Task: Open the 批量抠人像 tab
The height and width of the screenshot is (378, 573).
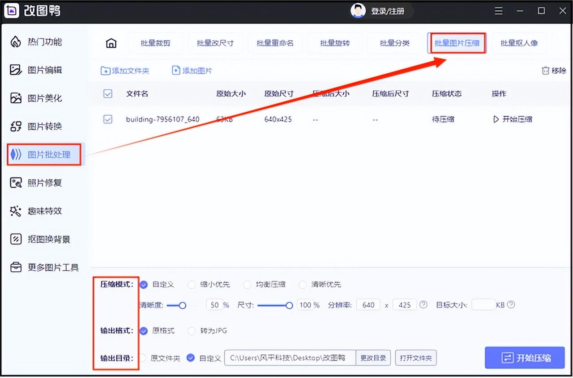Action: point(519,42)
